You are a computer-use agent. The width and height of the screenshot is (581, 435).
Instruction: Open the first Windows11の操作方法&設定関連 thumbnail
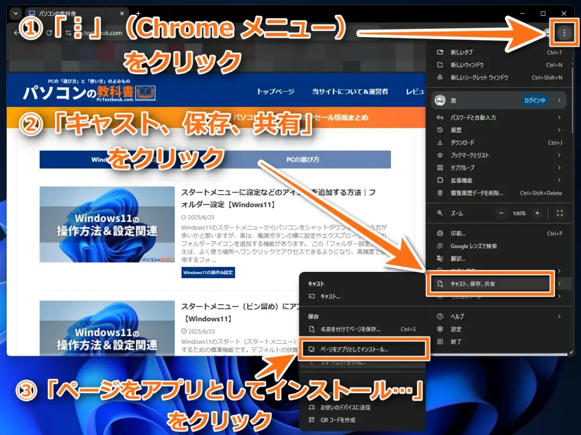107,224
